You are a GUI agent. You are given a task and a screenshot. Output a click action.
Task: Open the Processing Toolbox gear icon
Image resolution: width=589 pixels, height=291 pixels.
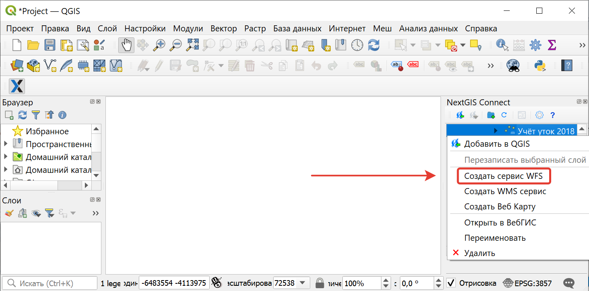(535, 45)
